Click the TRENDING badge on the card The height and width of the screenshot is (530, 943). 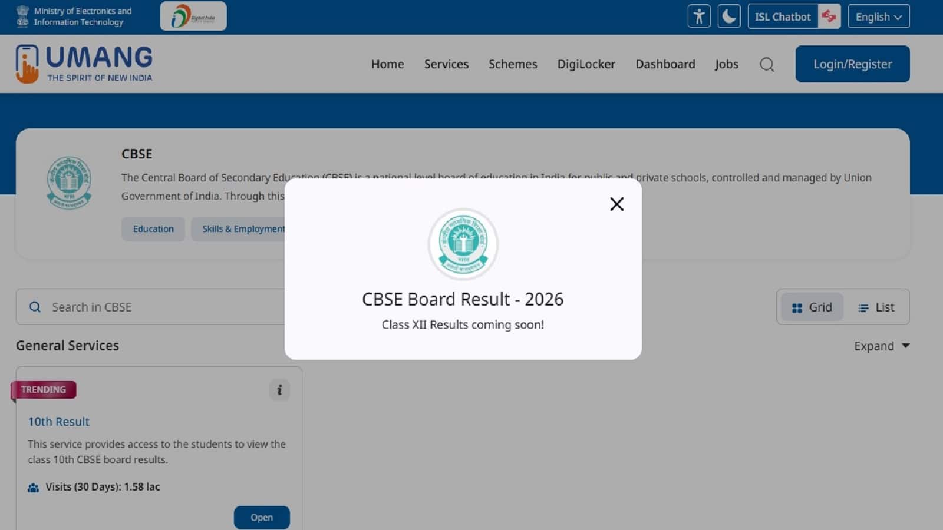pyautogui.click(x=43, y=390)
